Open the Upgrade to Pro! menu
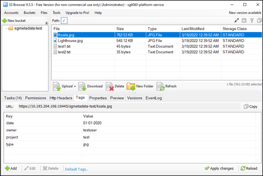 [x=77, y=13]
